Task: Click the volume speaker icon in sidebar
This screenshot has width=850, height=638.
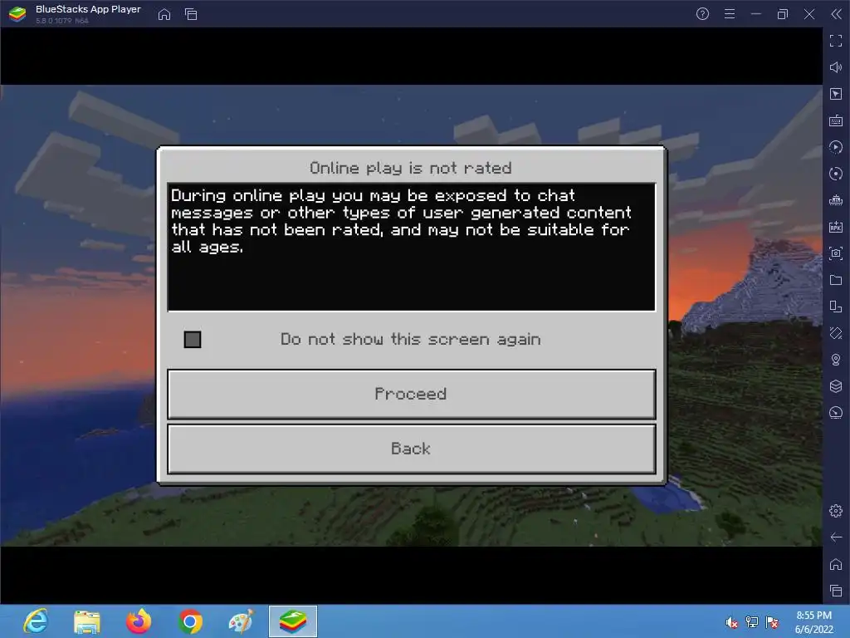Action: (835, 67)
